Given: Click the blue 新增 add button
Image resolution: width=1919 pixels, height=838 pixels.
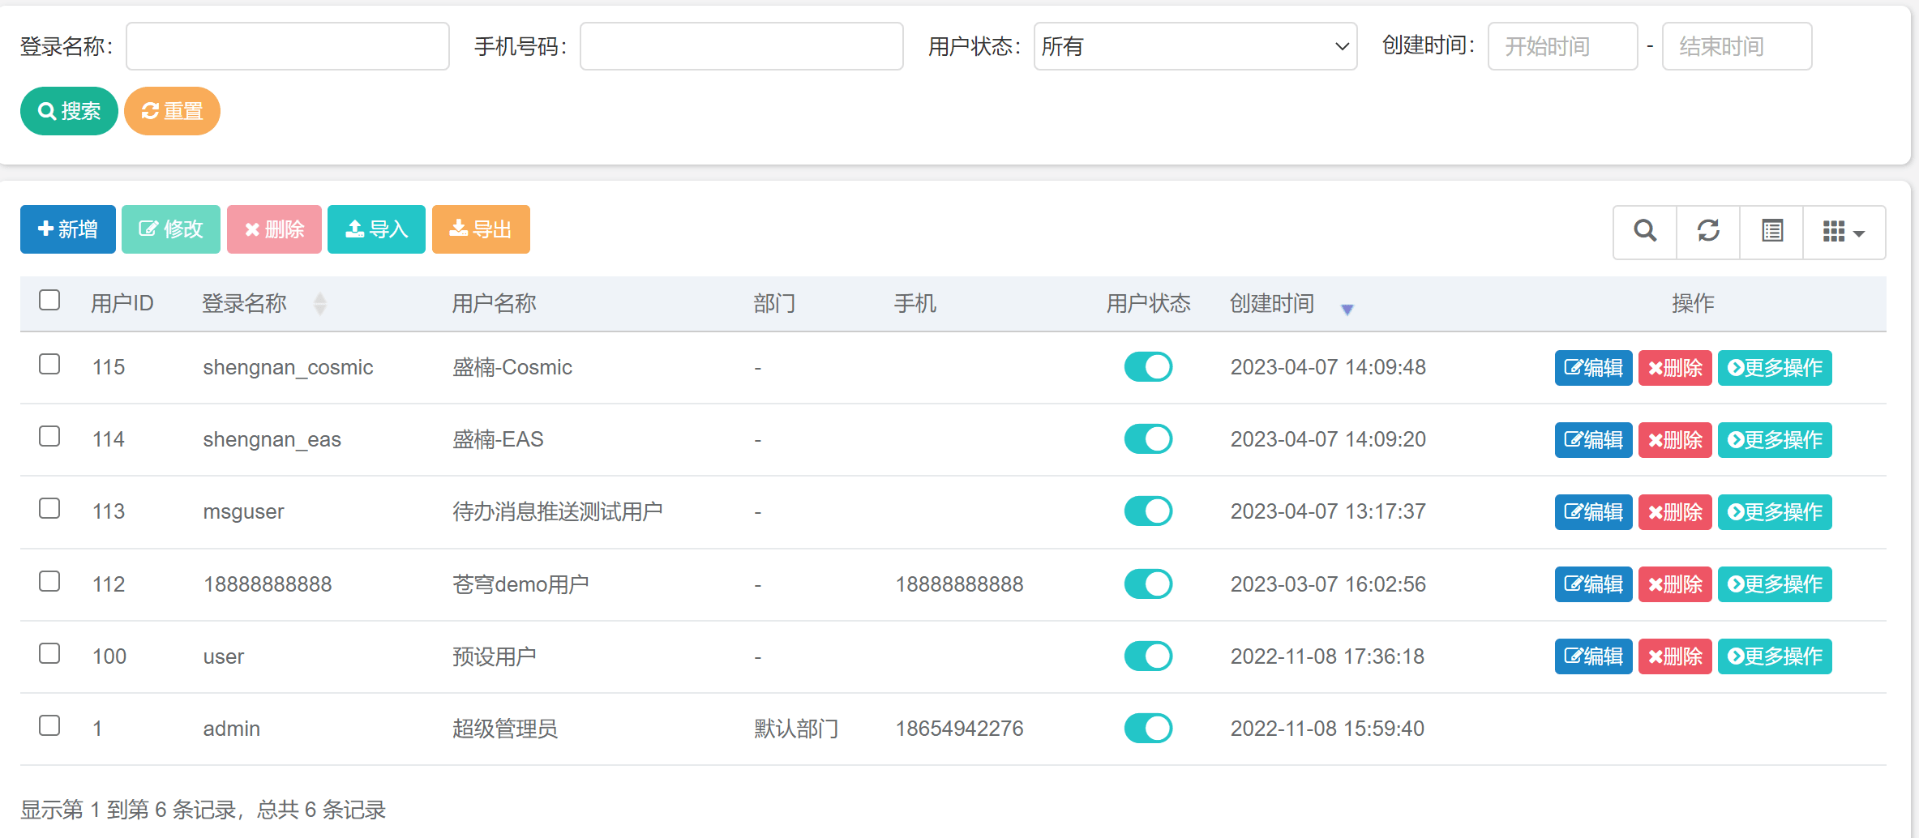Looking at the screenshot, I should click(x=68, y=230).
